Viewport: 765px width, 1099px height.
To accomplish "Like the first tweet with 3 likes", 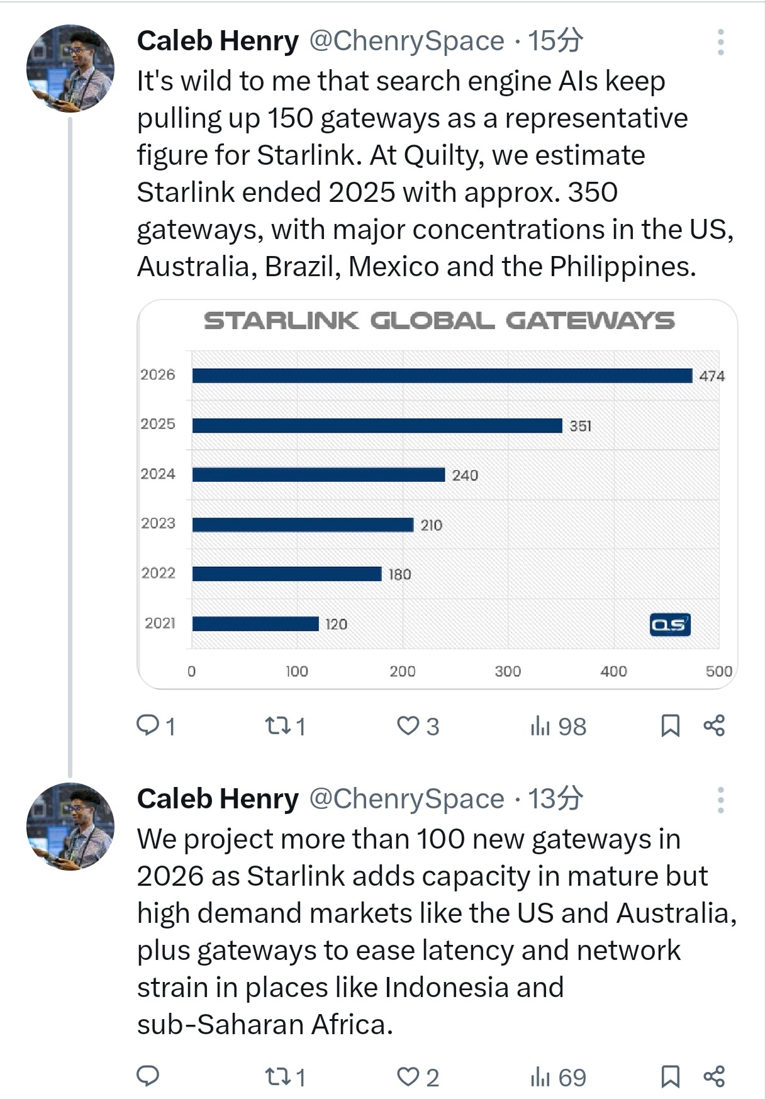I will pyautogui.click(x=408, y=726).
